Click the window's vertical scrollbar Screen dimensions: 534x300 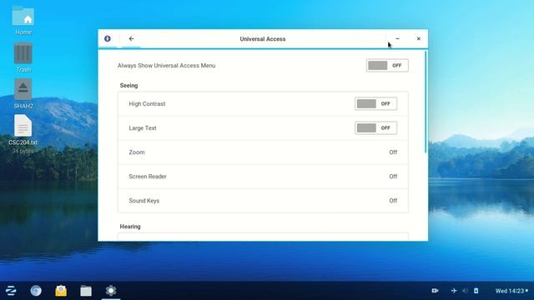pyautogui.click(x=426, y=102)
